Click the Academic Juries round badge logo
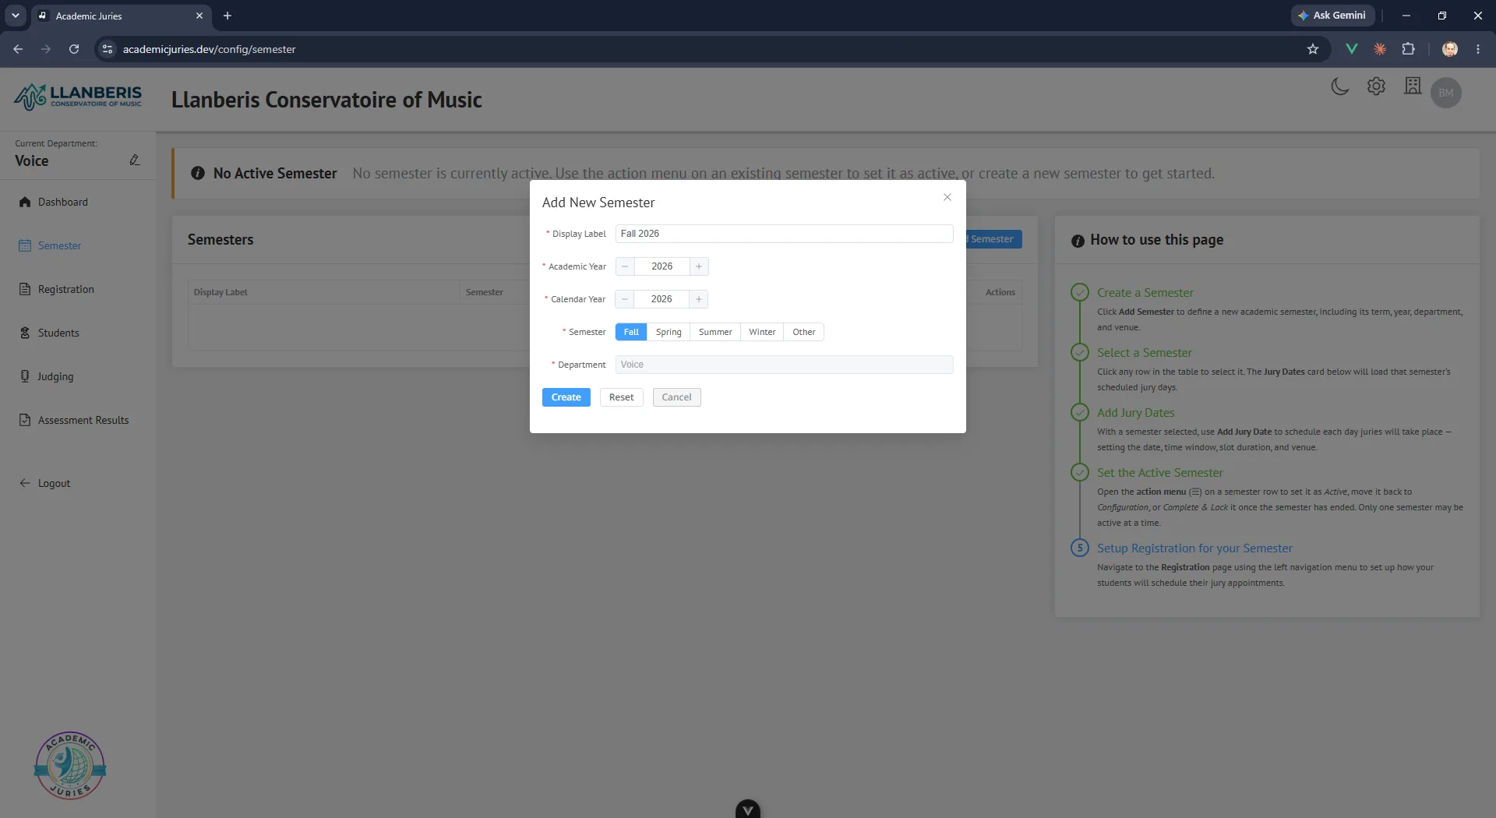Image resolution: width=1496 pixels, height=818 pixels. click(x=70, y=766)
